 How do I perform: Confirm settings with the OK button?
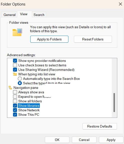(x=57, y=140)
